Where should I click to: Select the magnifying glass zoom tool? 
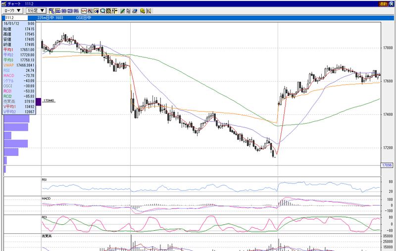click(102, 11)
